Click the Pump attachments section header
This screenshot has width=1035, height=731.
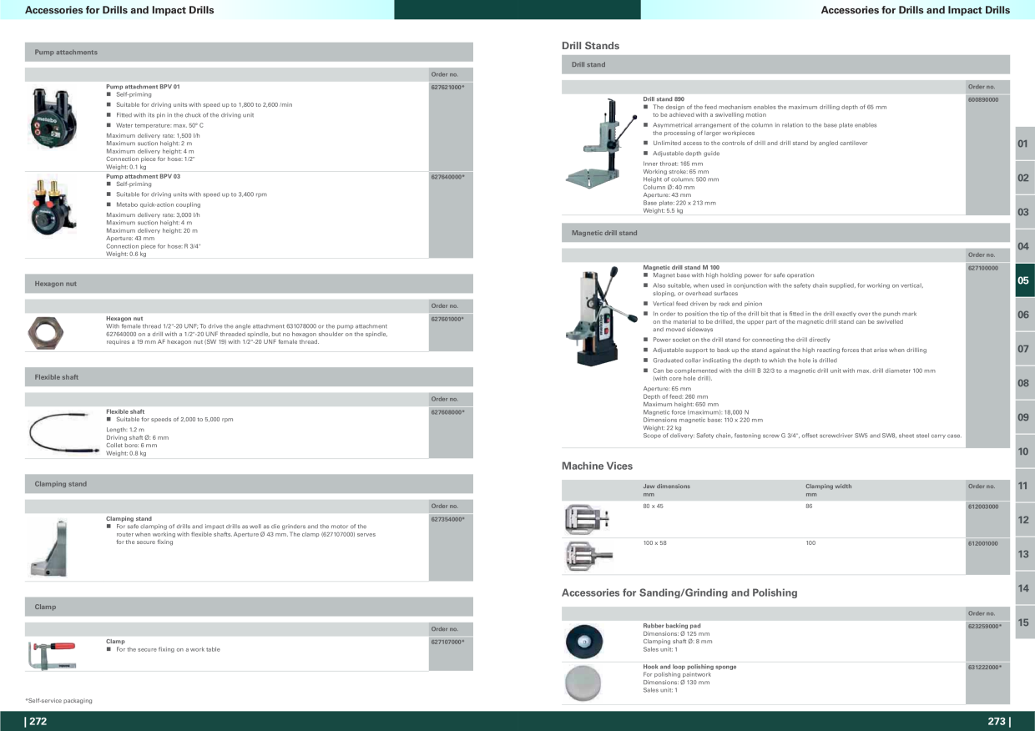(249, 52)
